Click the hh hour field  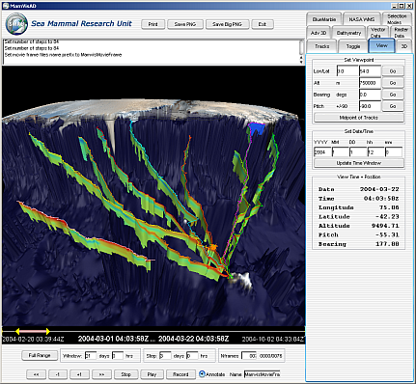375,152
